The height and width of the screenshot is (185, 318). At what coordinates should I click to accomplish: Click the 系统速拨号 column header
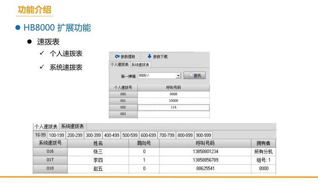click(50, 143)
